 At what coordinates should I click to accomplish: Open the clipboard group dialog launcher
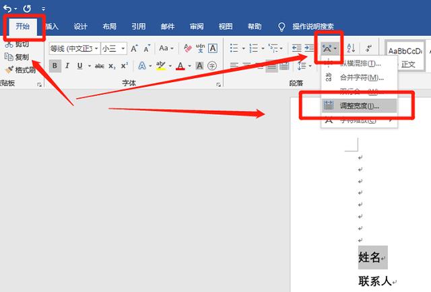(40, 85)
